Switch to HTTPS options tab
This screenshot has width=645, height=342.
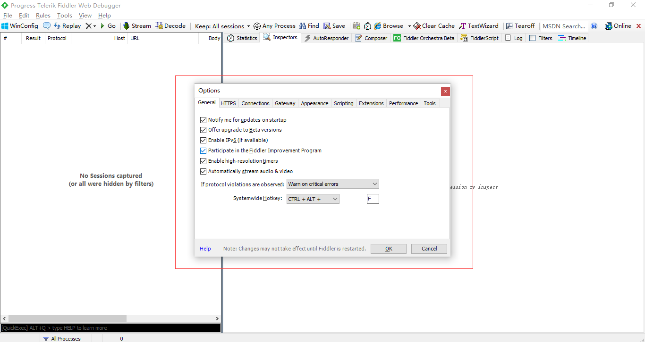point(229,103)
